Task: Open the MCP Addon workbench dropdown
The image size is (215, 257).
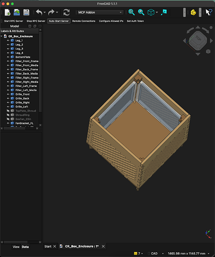Action: [100, 12]
